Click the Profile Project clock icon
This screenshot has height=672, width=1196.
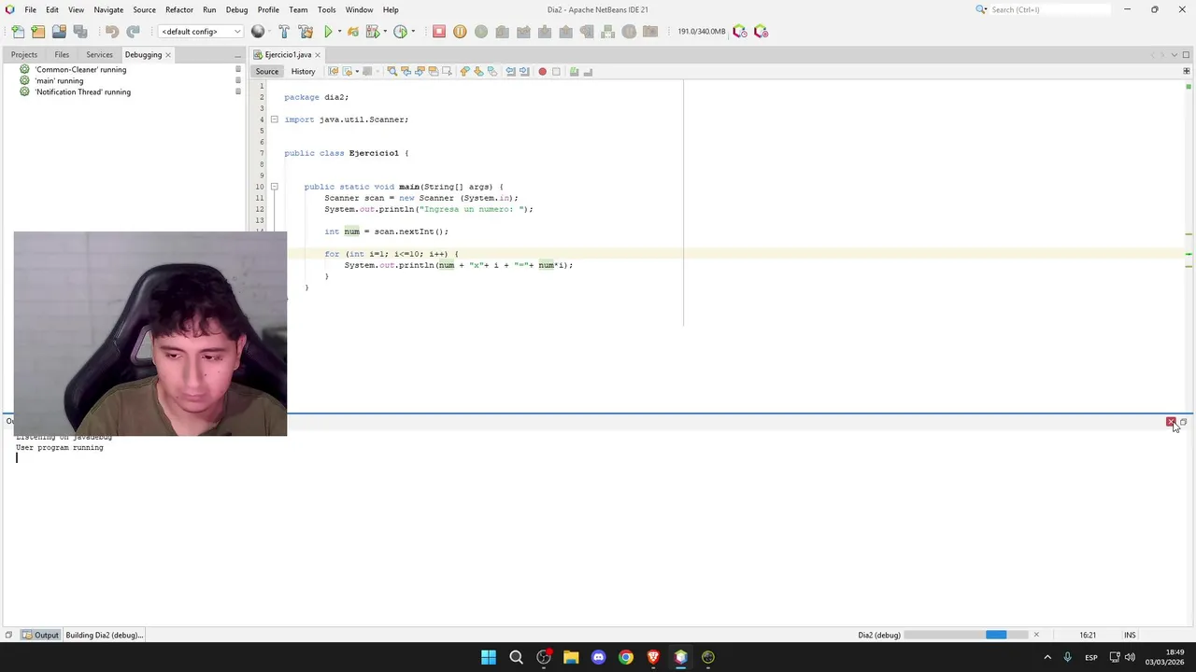400,32
